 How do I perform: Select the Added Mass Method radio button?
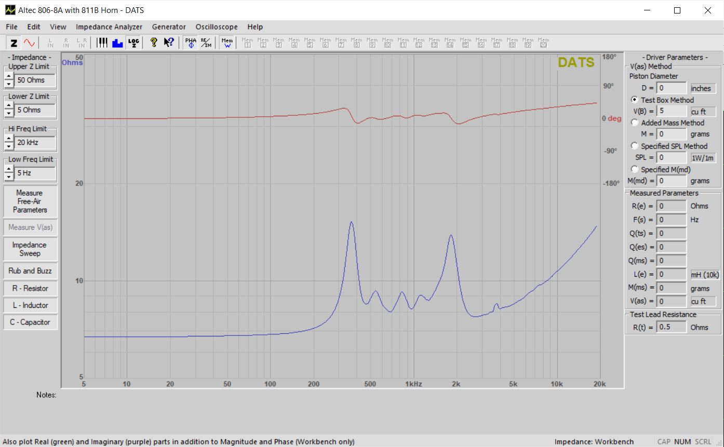point(635,123)
